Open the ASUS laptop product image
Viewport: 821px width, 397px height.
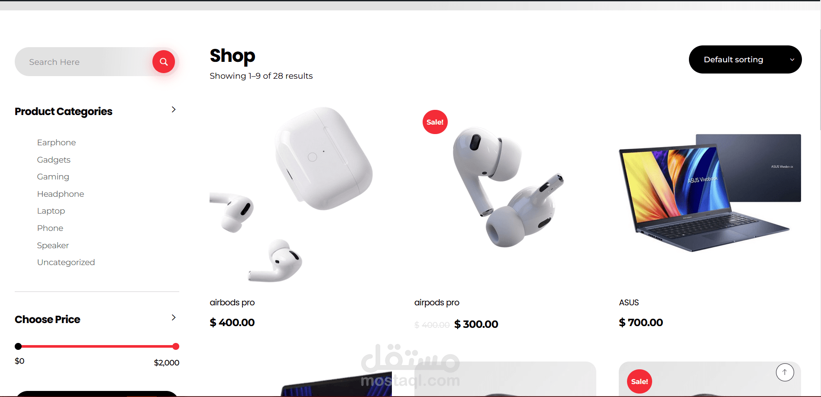coord(710,193)
